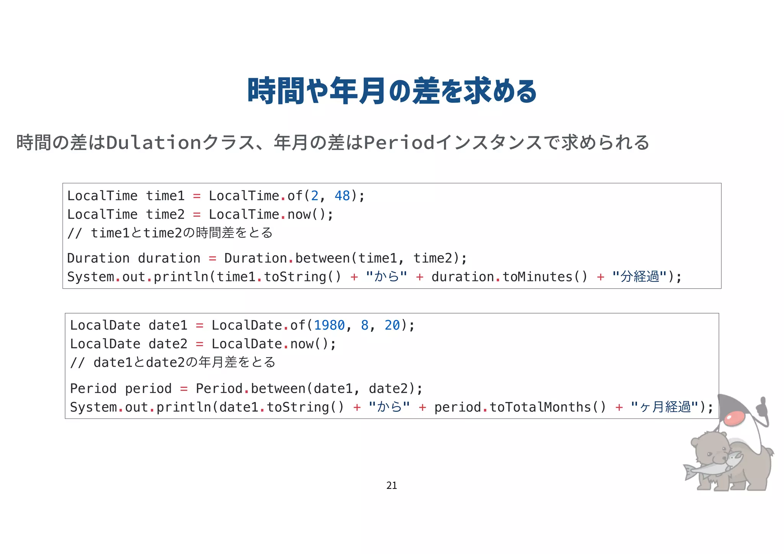Click the Duration.between(time1, time2) line
Viewport: 784px width, 554px height.
[267, 258]
